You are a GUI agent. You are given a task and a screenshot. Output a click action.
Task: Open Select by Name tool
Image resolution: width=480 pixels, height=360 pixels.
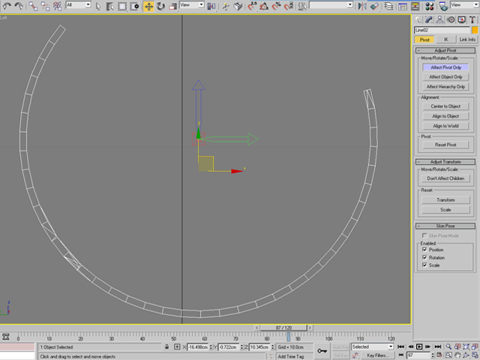[x=110, y=6]
